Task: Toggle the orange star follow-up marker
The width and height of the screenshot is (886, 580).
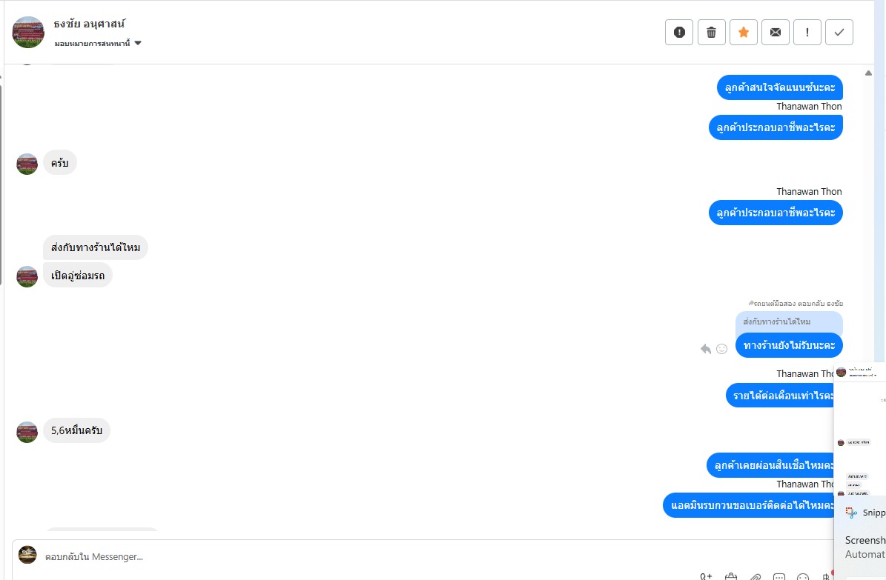Action: 744,32
